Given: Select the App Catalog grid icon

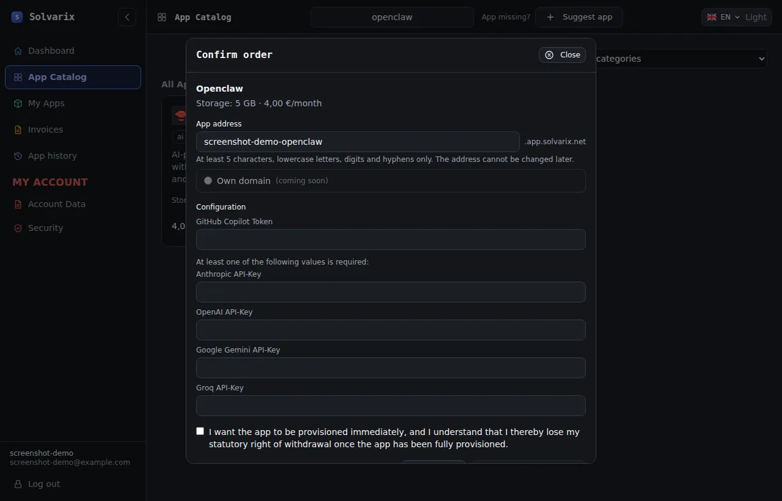Looking at the screenshot, I should tap(18, 77).
